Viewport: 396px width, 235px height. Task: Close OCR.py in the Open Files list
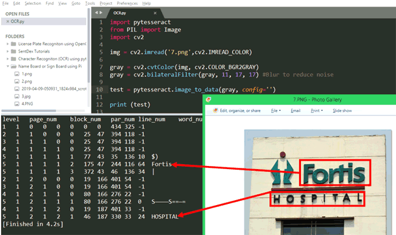(7, 21)
